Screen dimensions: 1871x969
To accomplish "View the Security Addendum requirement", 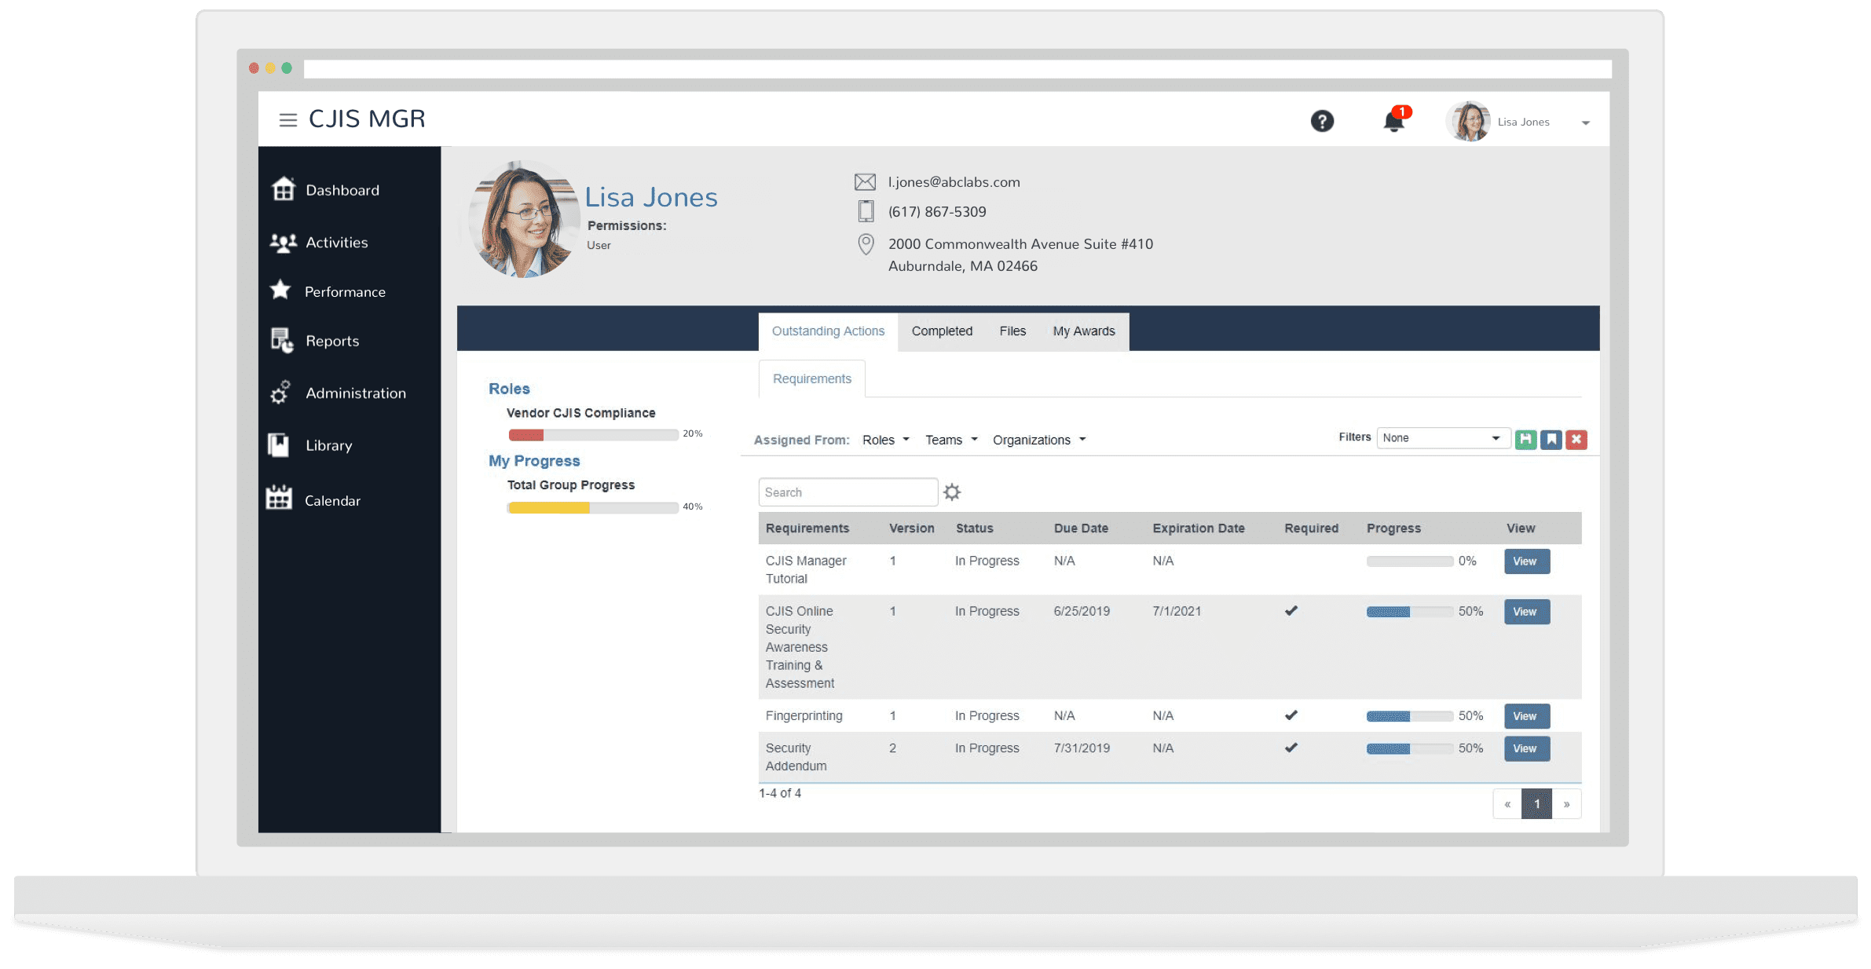I will [x=1526, y=748].
